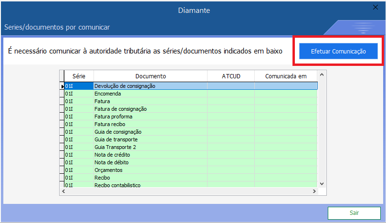The width and height of the screenshot is (386, 223).
Task: Close the Diamante dialog window
Action: [375, 7]
